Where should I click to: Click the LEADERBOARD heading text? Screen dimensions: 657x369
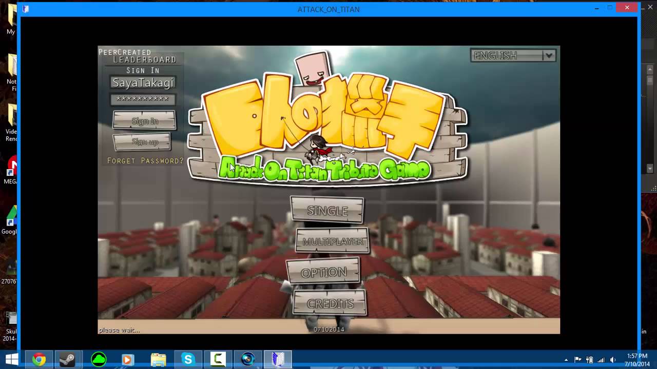[145, 60]
